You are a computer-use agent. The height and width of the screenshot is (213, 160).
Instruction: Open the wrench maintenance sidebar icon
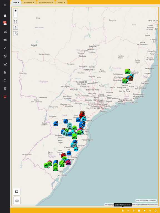[5, 48]
